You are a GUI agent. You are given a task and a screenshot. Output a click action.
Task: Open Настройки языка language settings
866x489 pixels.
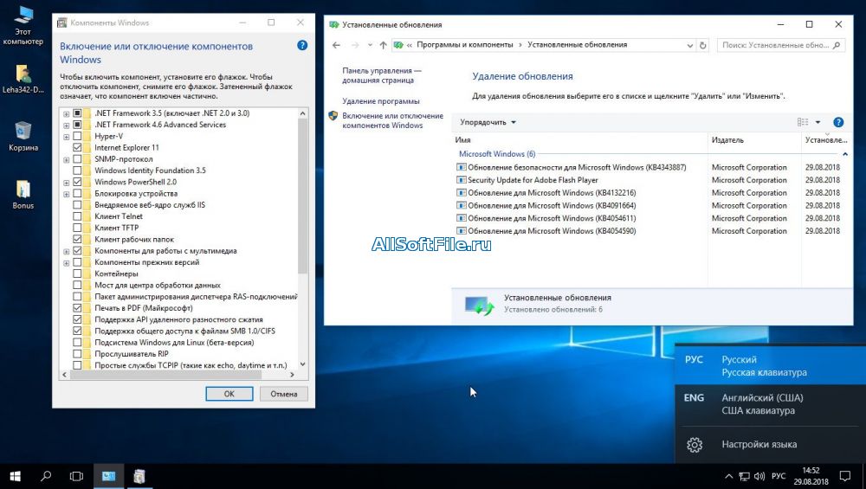pyautogui.click(x=759, y=445)
